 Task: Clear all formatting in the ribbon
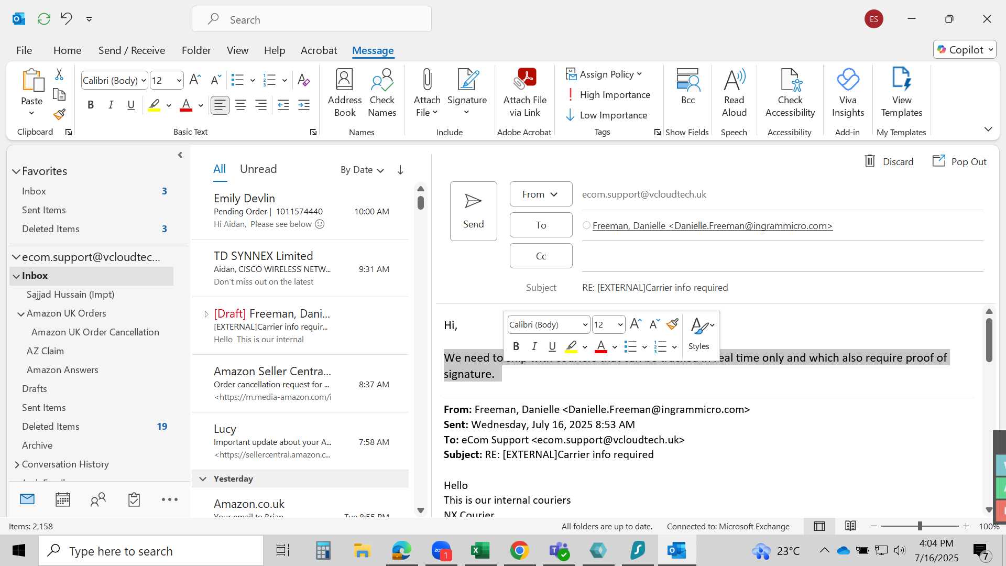pos(303,80)
